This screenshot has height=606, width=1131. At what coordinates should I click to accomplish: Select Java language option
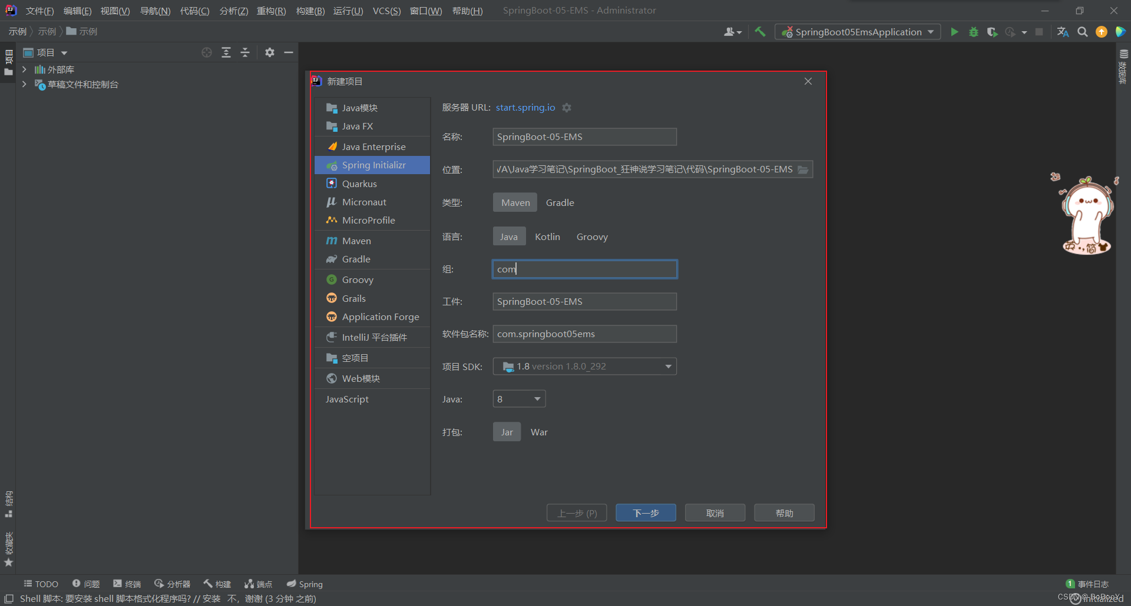[509, 237]
